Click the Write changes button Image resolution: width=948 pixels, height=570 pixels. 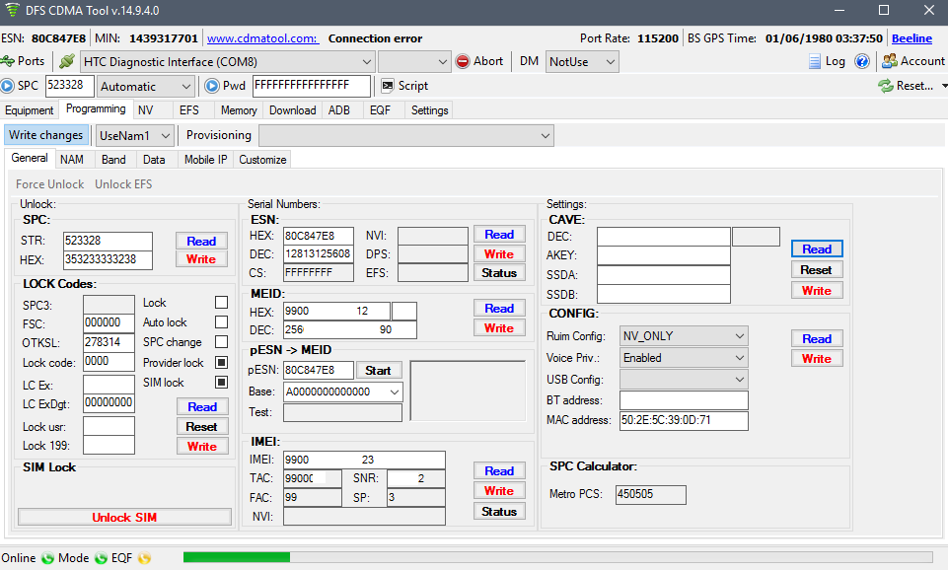pyautogui.click(x=46, y=135)
